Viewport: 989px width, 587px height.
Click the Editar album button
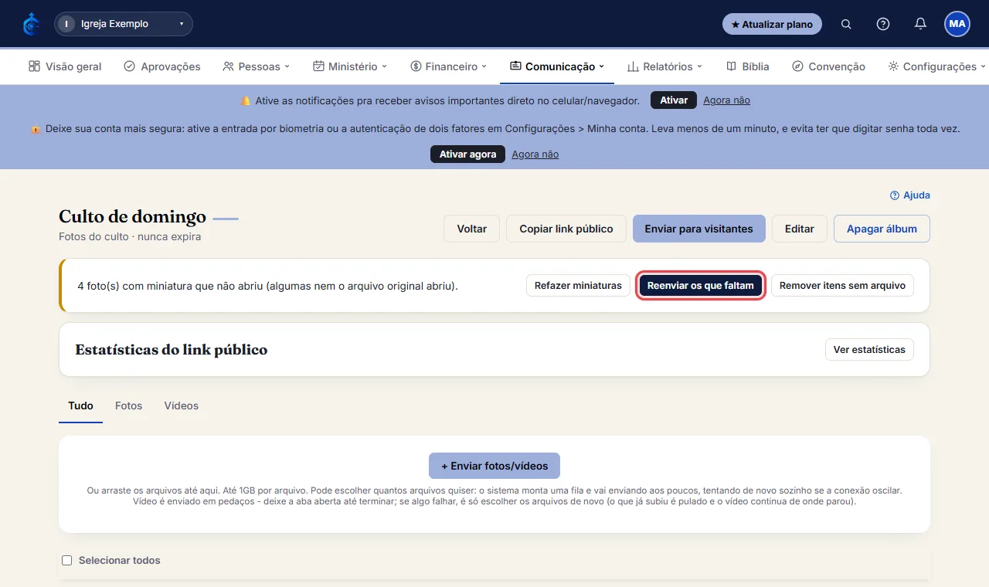pyautogui.click(x=799, y=229)
